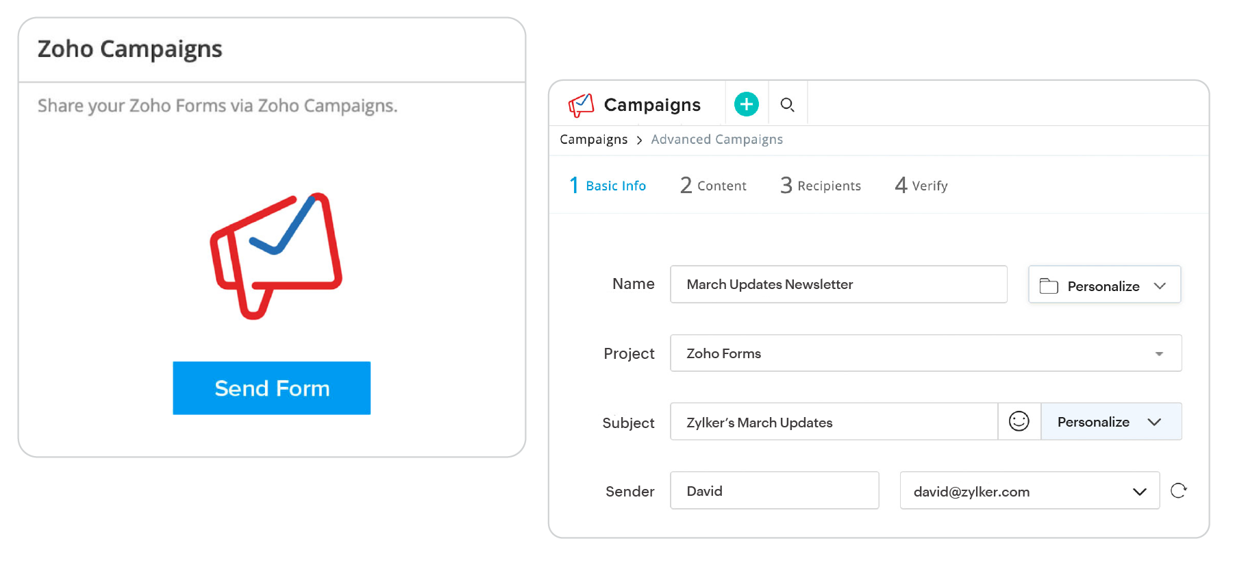Click the Campaigns megaphone logo in header
Screen dimensions: 1235x565
pos(581,105)
